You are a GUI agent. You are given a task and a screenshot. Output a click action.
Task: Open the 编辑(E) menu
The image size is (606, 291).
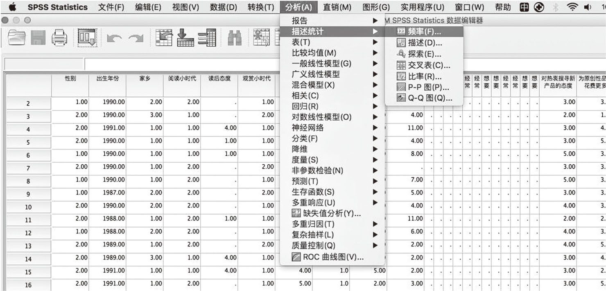148,7
